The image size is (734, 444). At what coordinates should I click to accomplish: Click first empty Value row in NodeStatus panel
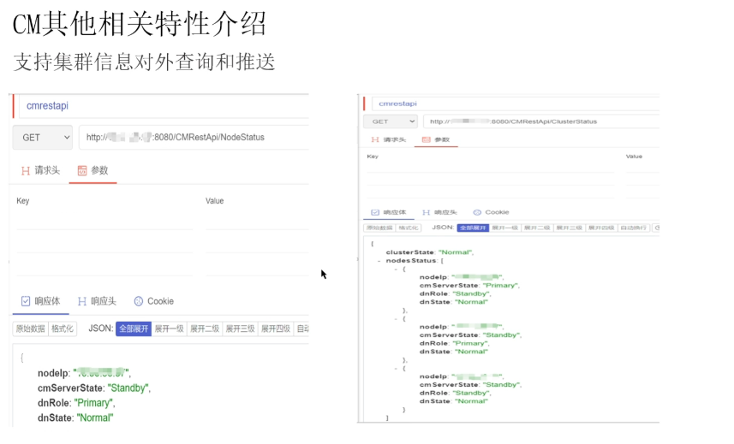(257, 218)
